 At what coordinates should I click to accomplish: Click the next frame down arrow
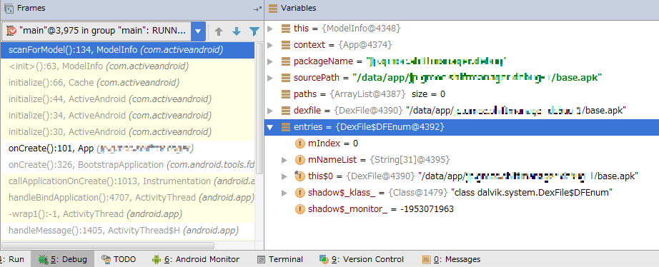click(236, 31)
